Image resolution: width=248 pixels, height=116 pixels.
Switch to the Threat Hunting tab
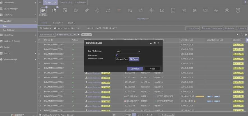[x=66, y=2]
